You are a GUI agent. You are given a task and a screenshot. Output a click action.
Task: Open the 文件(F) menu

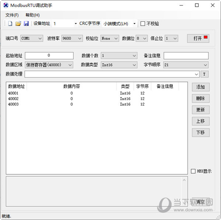click(x=12, y=15)
